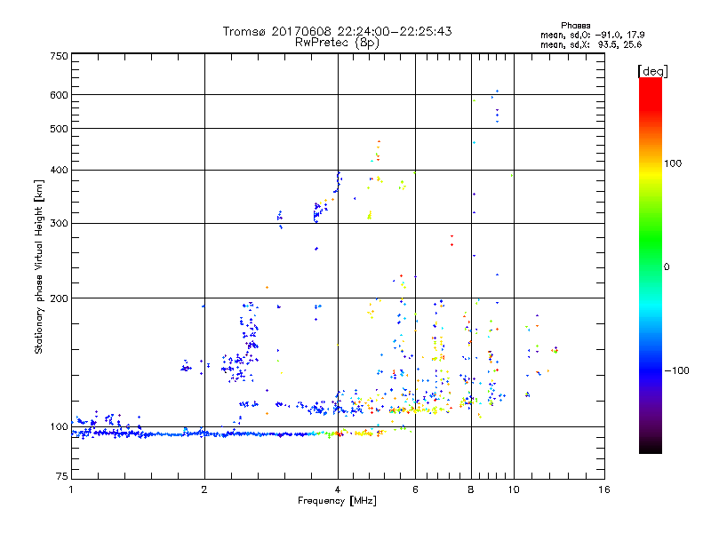Click the 750 tick label on the height axis
711x533 pixels.
(59, 56)
